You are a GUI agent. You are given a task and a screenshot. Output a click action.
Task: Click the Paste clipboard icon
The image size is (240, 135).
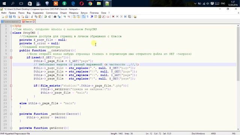[40, 16]
